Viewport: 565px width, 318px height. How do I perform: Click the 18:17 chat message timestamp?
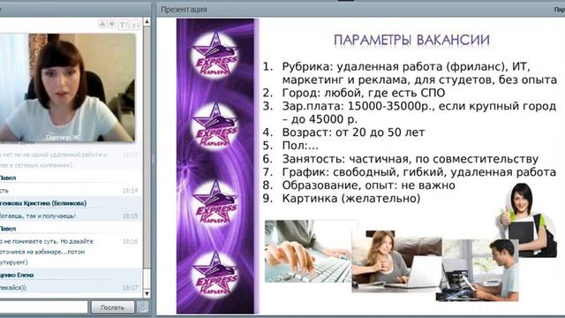[x=130, y=288]
